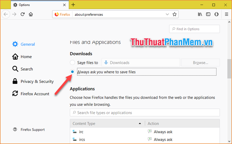Image resolution: width=232 pixels, height=144 pixels.
Task: Maximize the Firefox window
Action: click(213, 5)
